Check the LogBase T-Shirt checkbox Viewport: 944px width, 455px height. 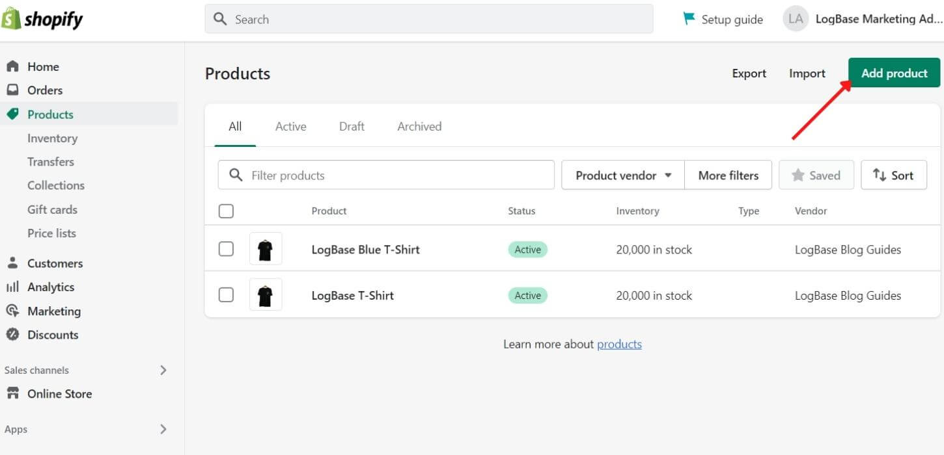[226, 294]
